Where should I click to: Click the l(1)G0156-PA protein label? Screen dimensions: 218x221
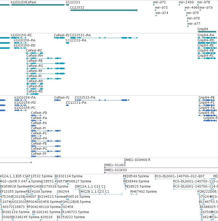tap(25, 98)
